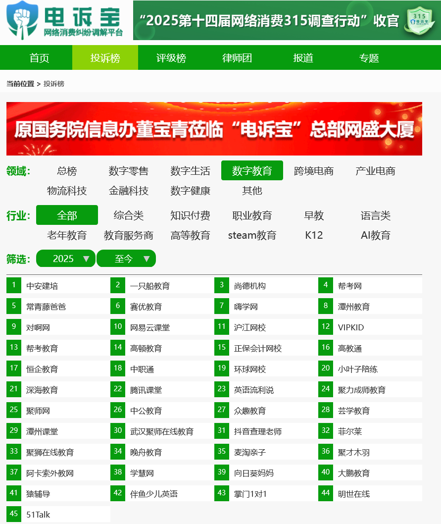Open the 律师团 menu item

click(x=237, y=58)
